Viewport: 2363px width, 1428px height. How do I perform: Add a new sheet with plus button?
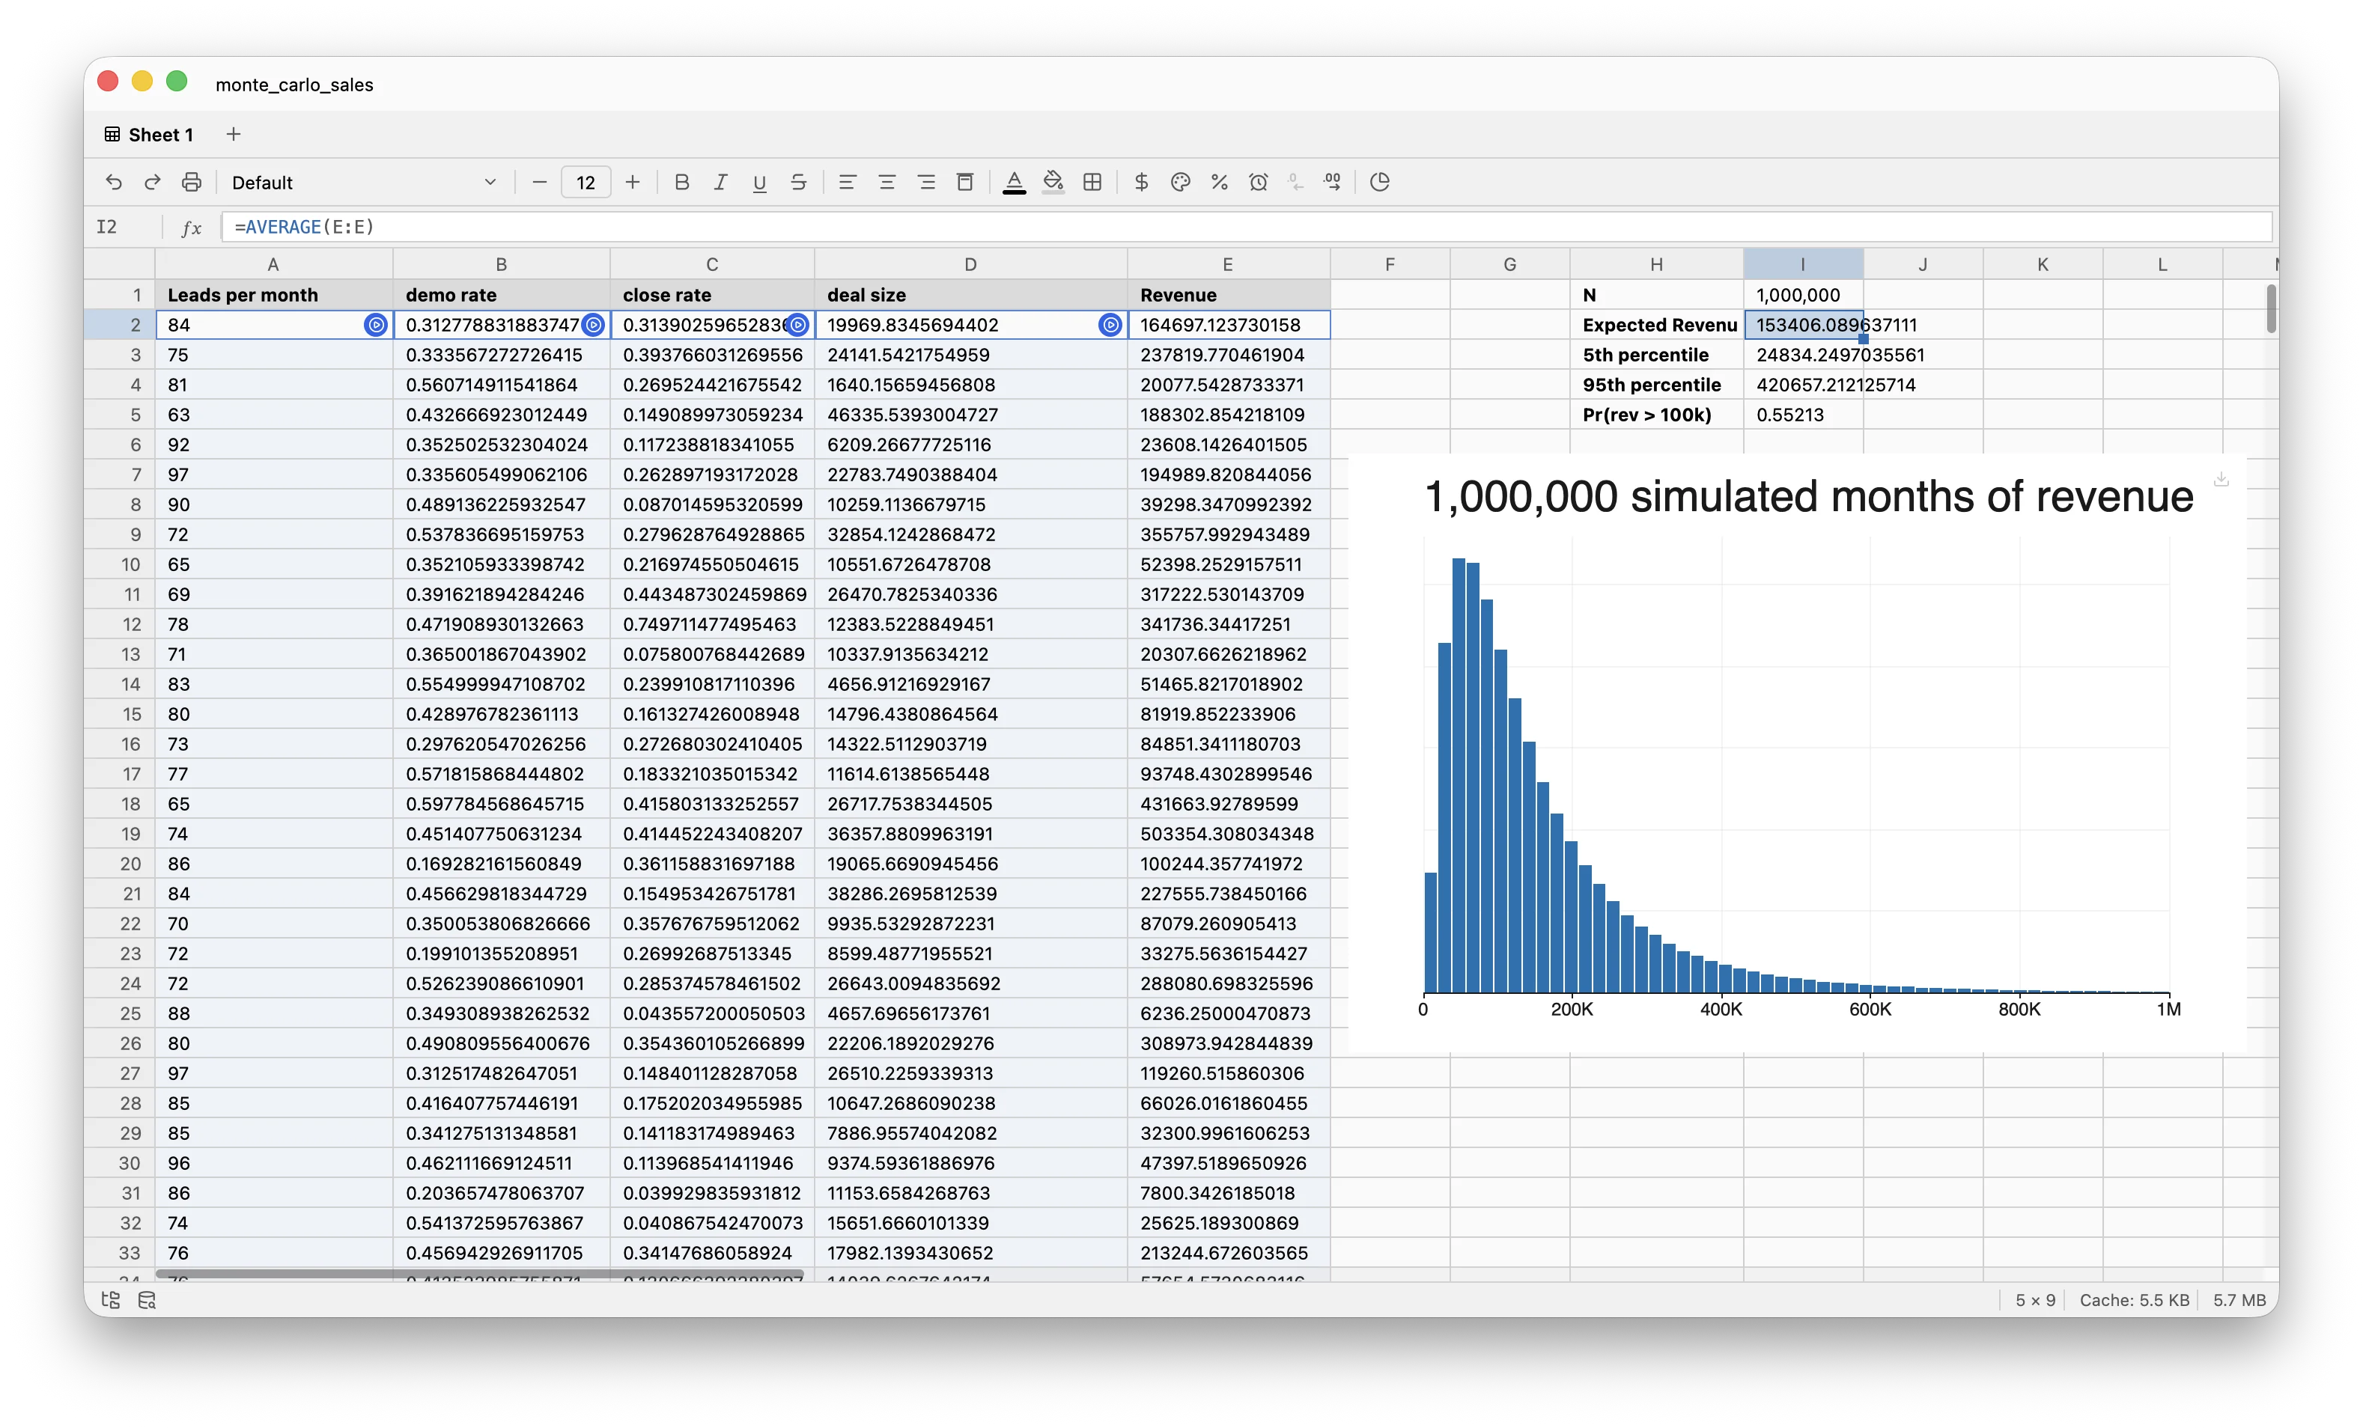(x=233, y=134)
